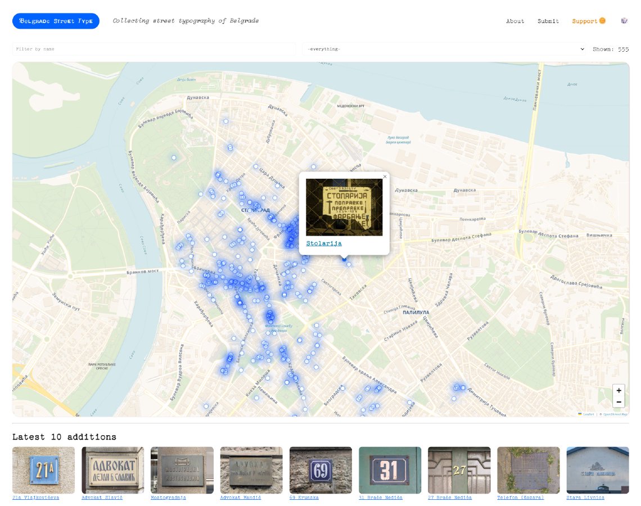Screen dimensions: 641x506
Task: Open the -everything- category dropdown
Action: pos(444,49)
